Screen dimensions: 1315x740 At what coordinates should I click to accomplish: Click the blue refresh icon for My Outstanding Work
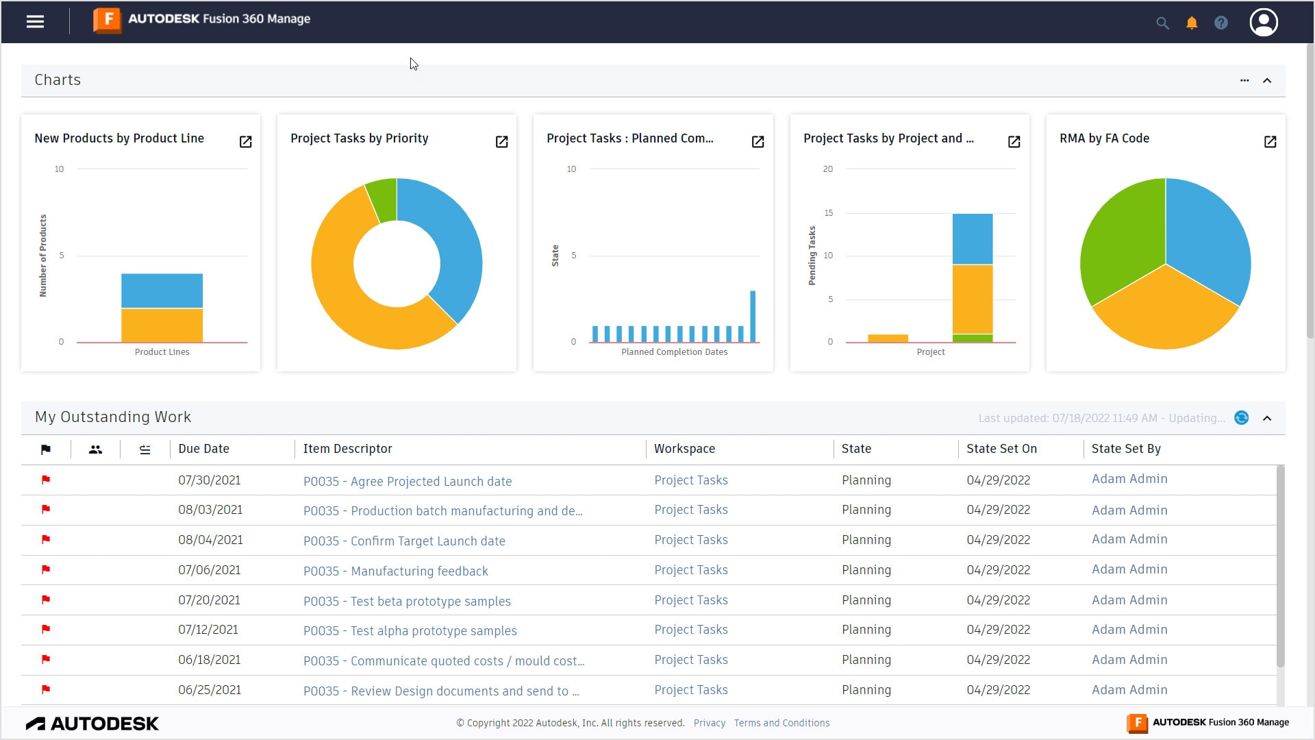[1242, 418]
